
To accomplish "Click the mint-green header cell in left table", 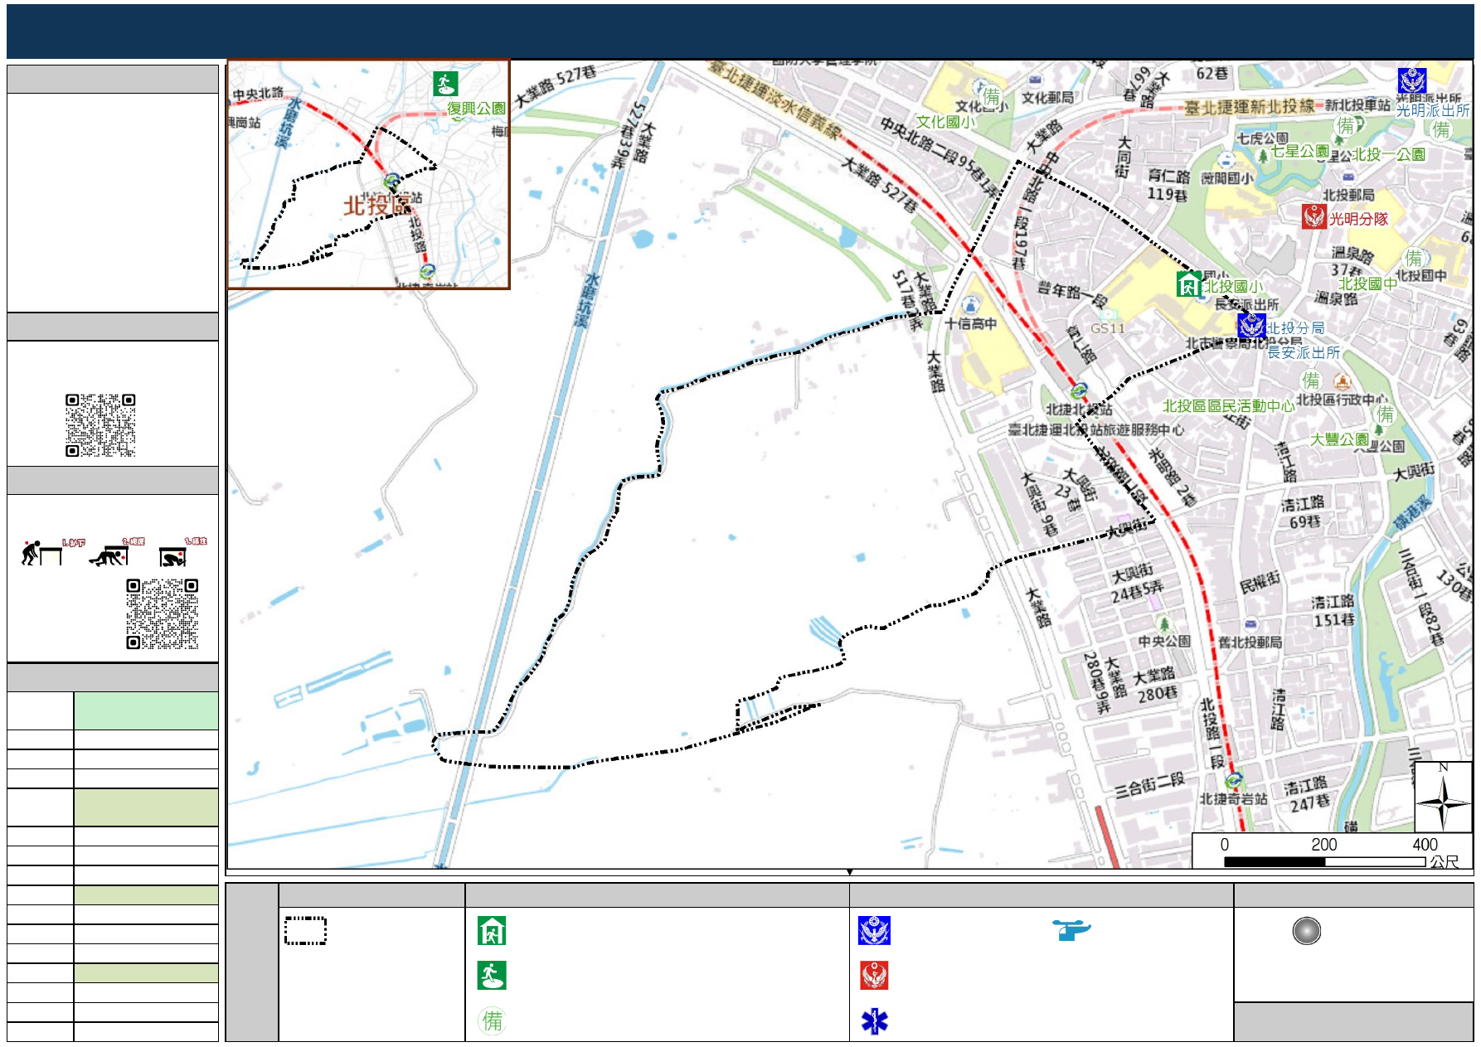I will (x=146, y=710).
